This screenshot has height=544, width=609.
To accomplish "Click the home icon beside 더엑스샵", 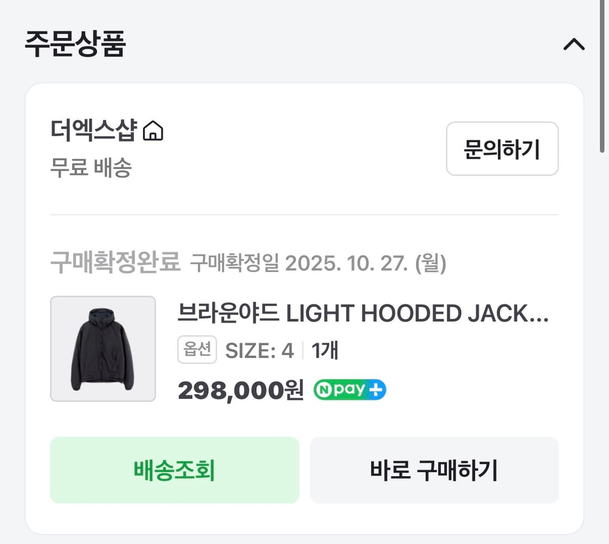I will [154, 130].
